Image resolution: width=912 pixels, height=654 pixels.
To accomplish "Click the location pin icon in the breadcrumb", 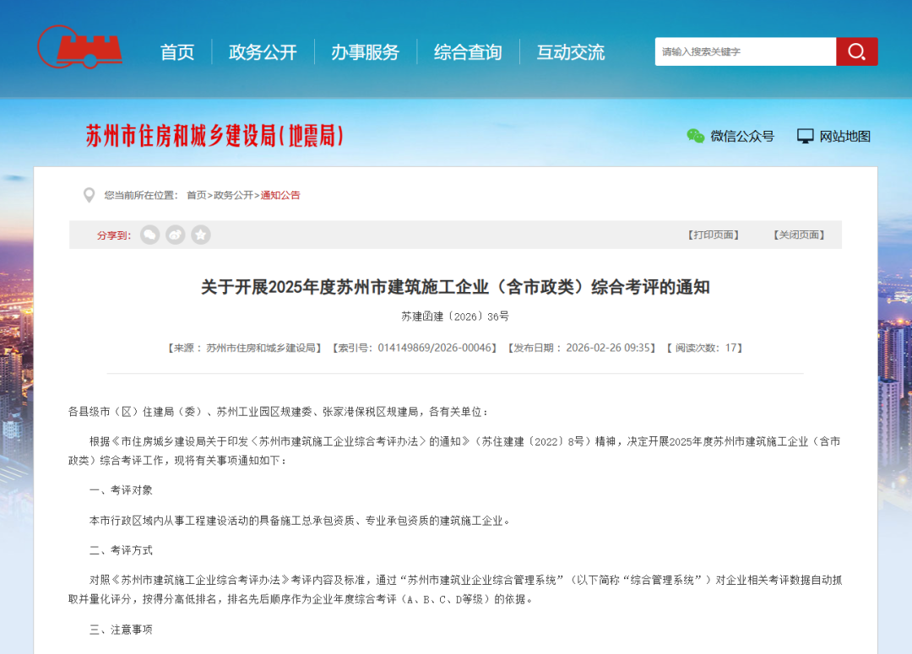I will pyautogui.click(x=89, y=195).
